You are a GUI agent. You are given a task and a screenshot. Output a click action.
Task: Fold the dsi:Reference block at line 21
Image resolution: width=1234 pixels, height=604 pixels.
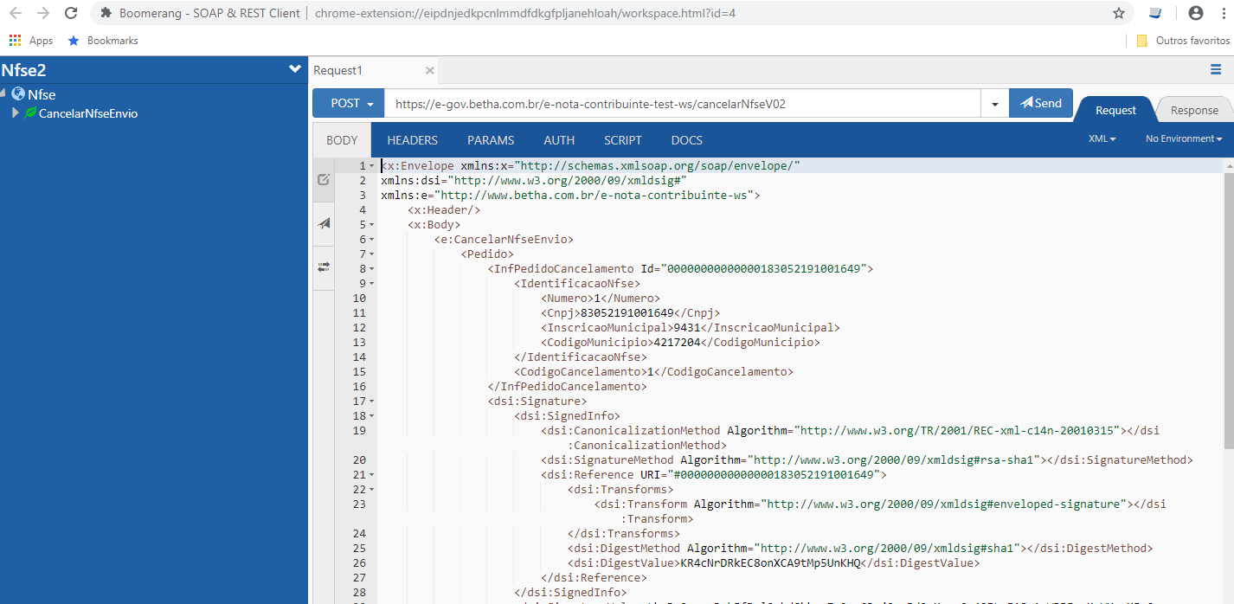(372, 475)
